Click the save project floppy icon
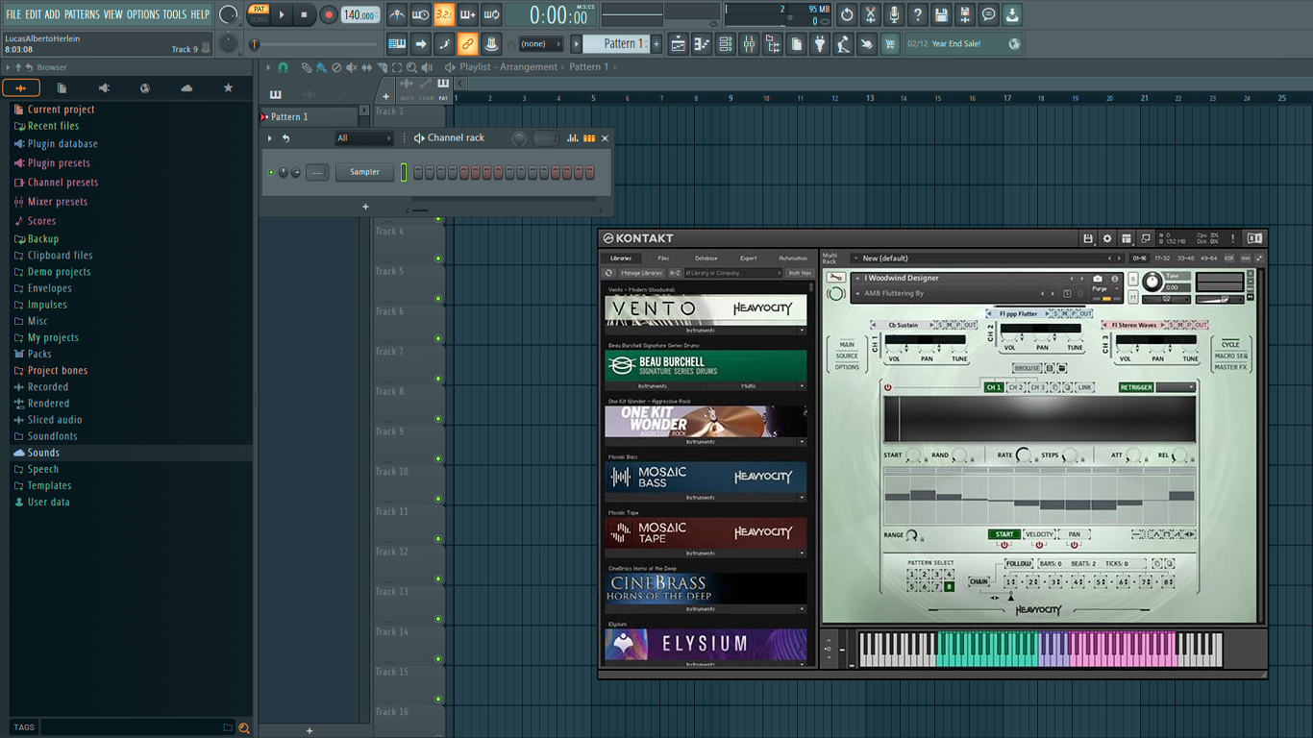Viewport: 1313px width, 738px height. (x=941, y=14)
